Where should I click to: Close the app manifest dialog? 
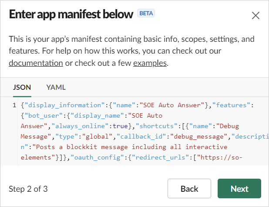click(x=256, y=16)
